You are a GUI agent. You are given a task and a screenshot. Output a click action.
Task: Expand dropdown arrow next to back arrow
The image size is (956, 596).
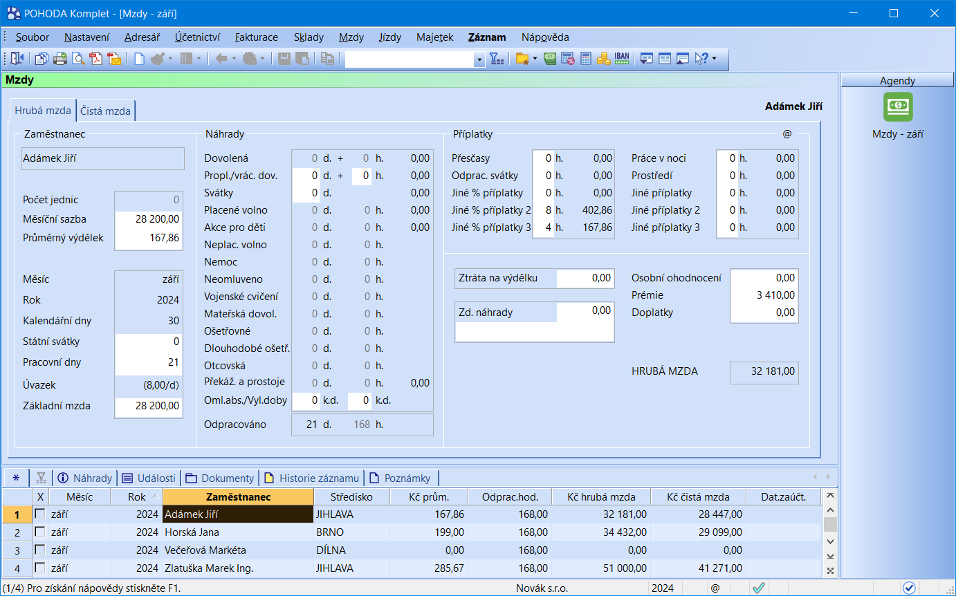234,59
